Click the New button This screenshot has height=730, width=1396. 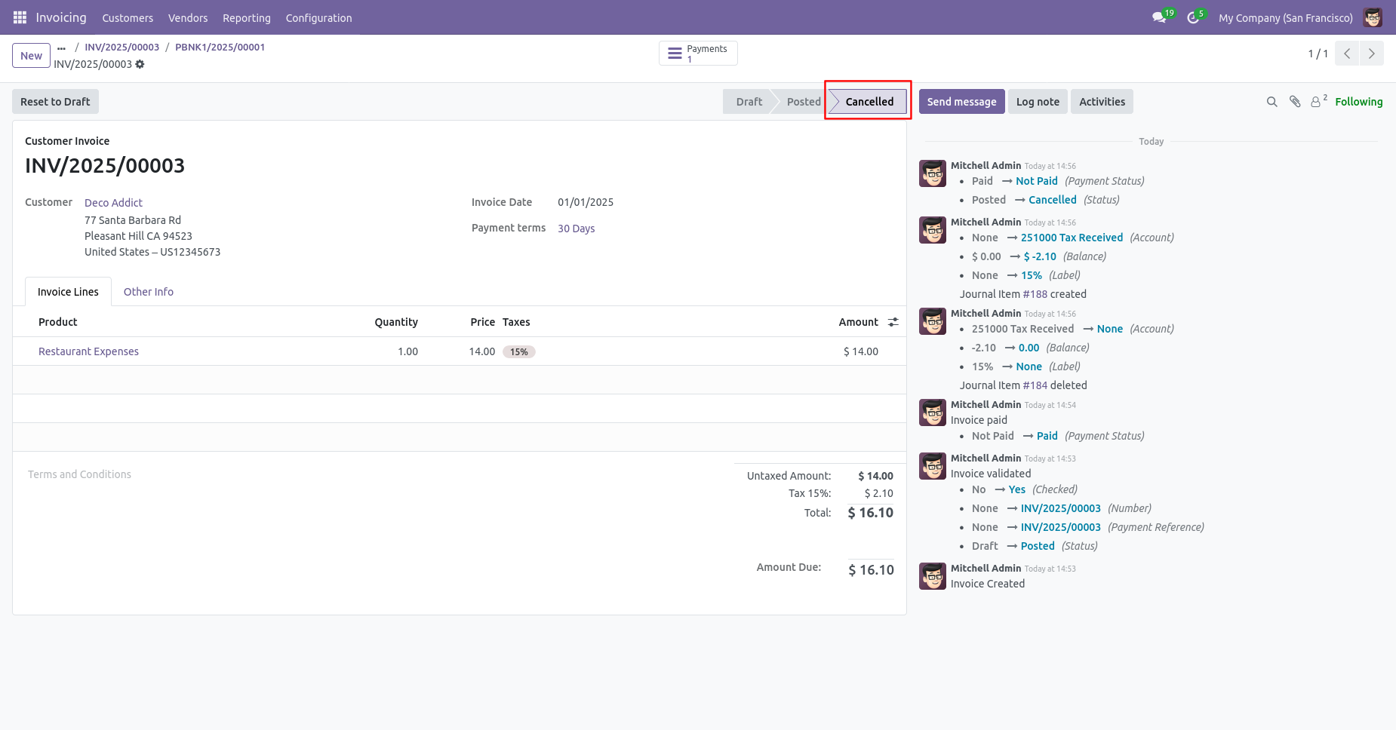pyautogui.click(x=31, y=56)
